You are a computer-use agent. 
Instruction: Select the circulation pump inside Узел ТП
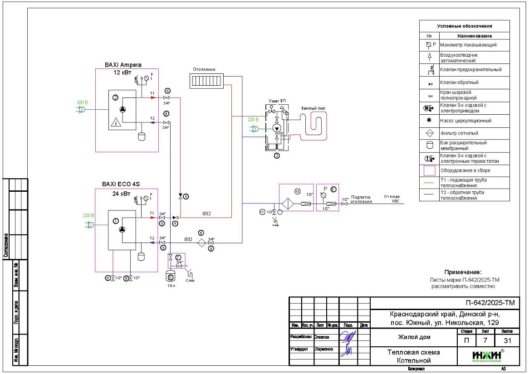click(x=276, y=128)
